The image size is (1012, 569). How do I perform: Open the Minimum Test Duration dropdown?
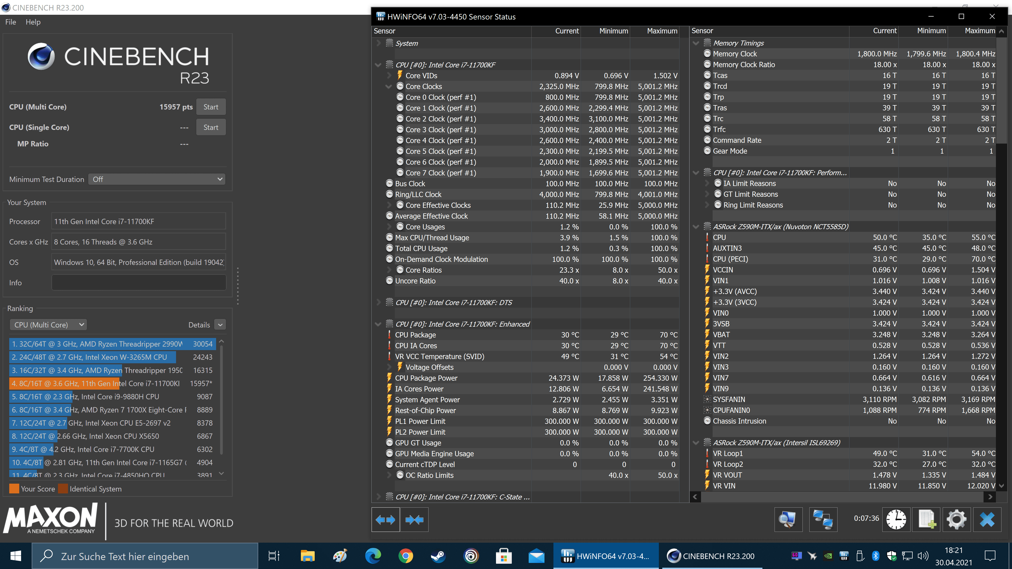[x=157, y=179]
